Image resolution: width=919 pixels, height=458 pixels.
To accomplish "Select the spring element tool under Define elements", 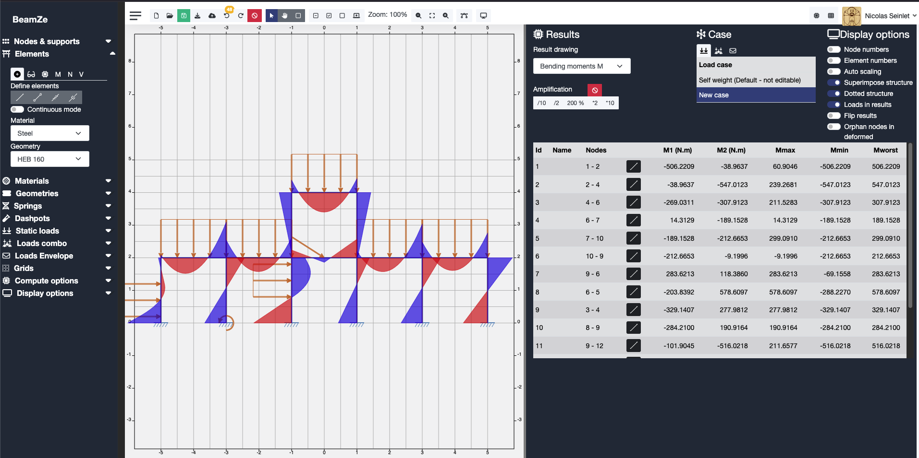I will pos(55,97).
